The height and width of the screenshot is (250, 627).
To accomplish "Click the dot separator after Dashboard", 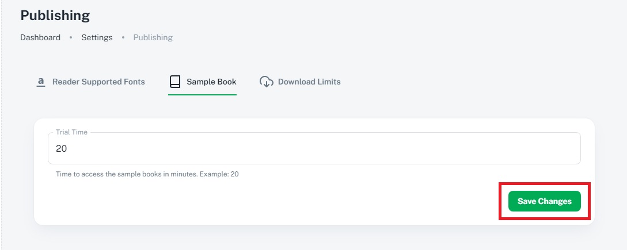I will click(71, 38).
